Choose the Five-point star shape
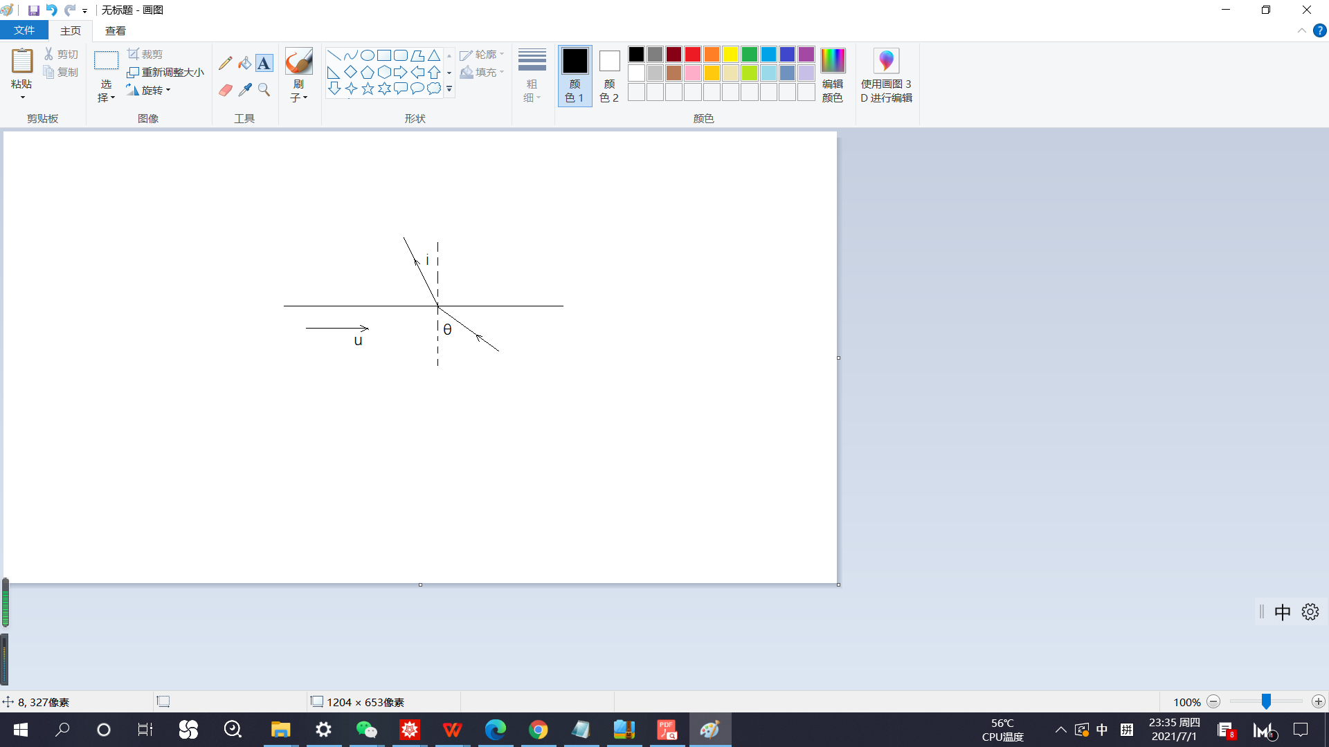 click(367, 89)
